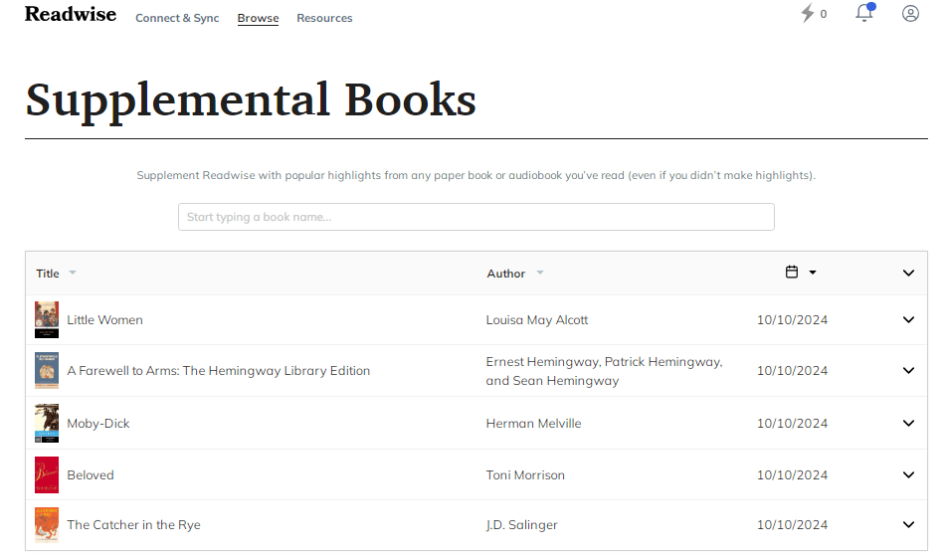Sort by the Title column arrow
Screen dimensions: 947x557
click(73, 273)
